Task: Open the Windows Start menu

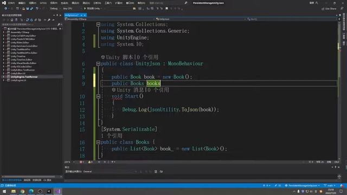Action: point(4,191)
